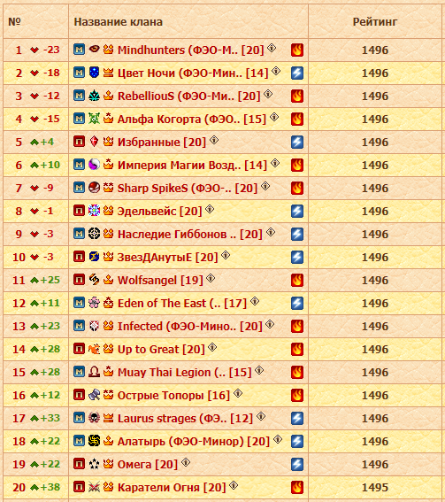Click the red П badge beside Эдельвейс

pos(79,211)
